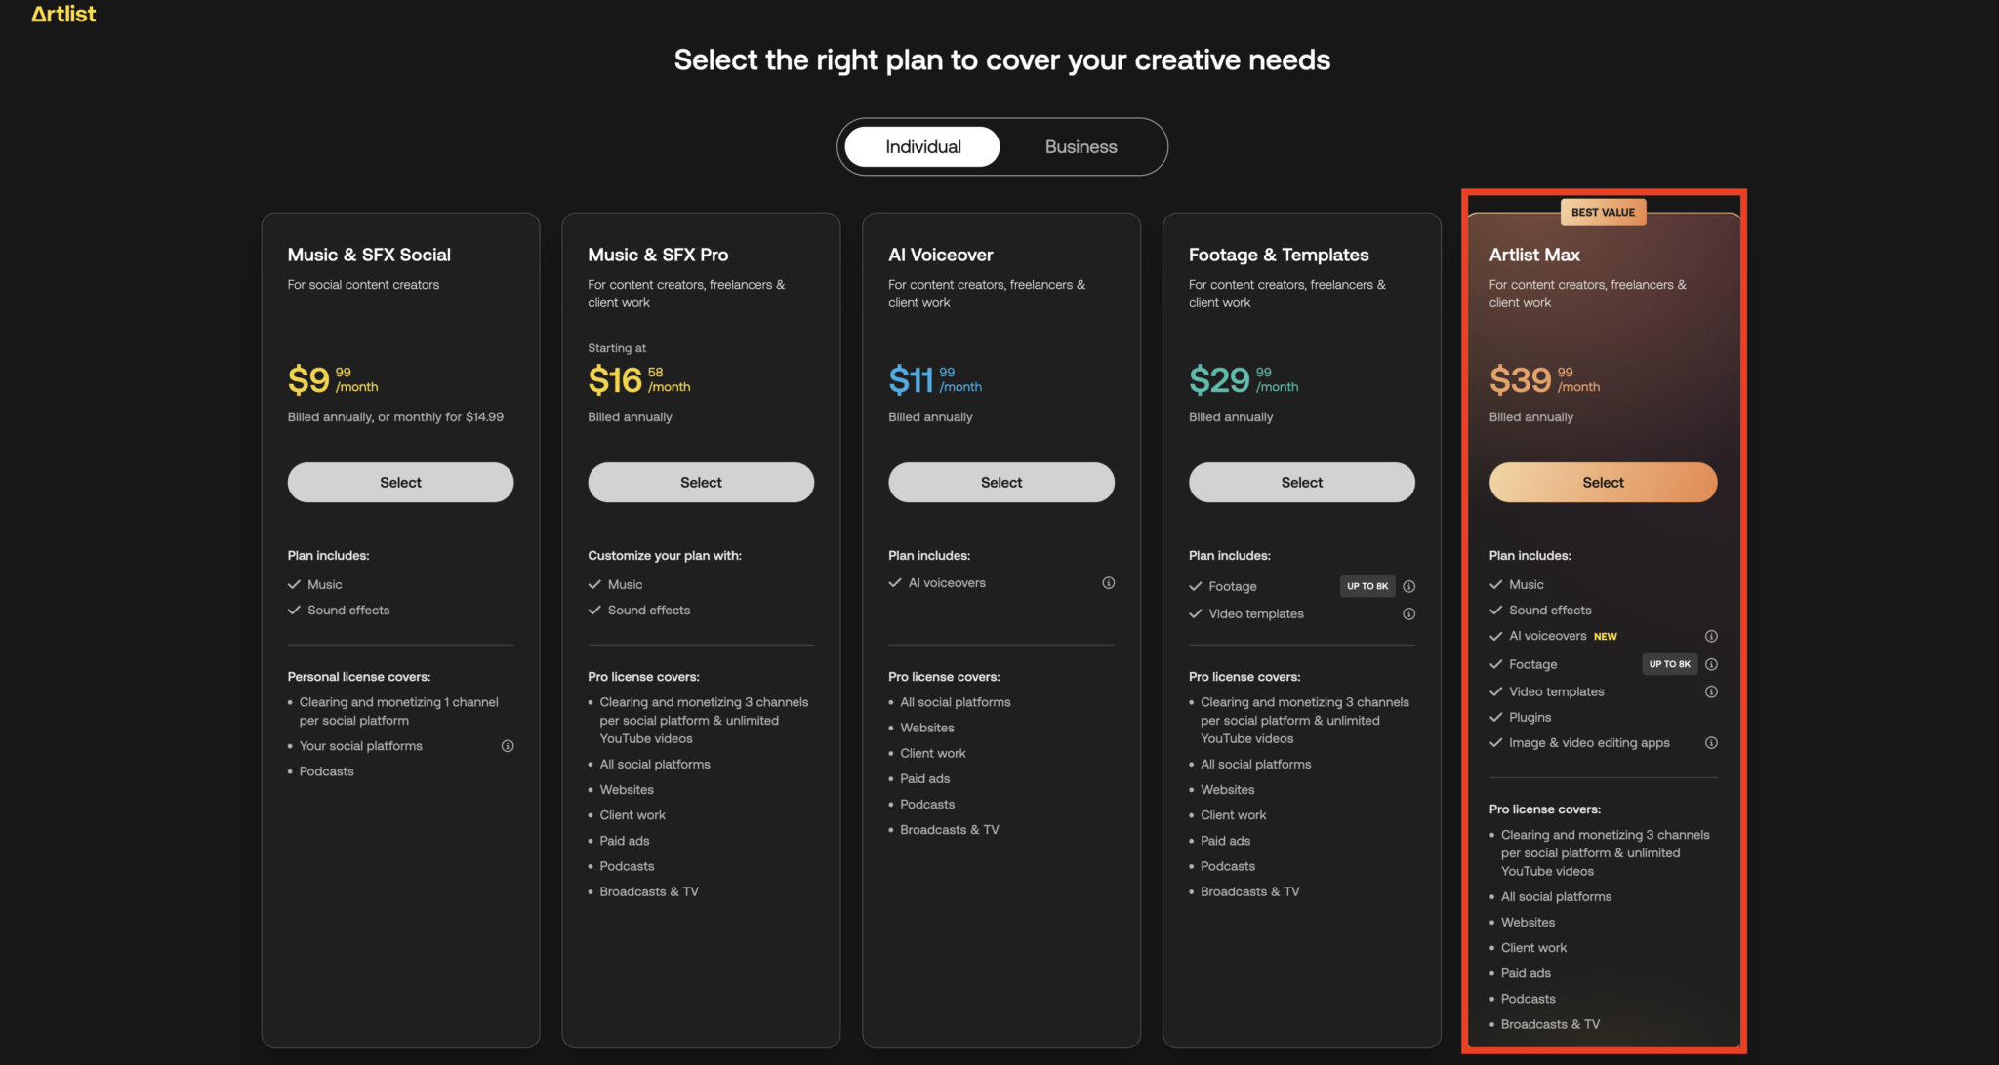Switch to Individual plans toggle
Image resolution: width=1999 pixels, height=1065 pixels.
click(x=922, y=147)
